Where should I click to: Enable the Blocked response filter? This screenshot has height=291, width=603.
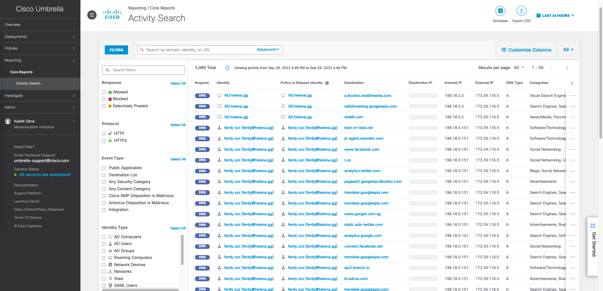point(104,99)
